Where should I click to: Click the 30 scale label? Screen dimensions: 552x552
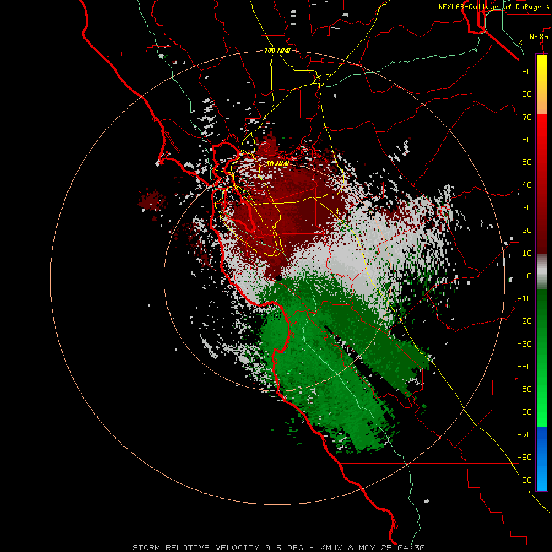coord(527,208)
